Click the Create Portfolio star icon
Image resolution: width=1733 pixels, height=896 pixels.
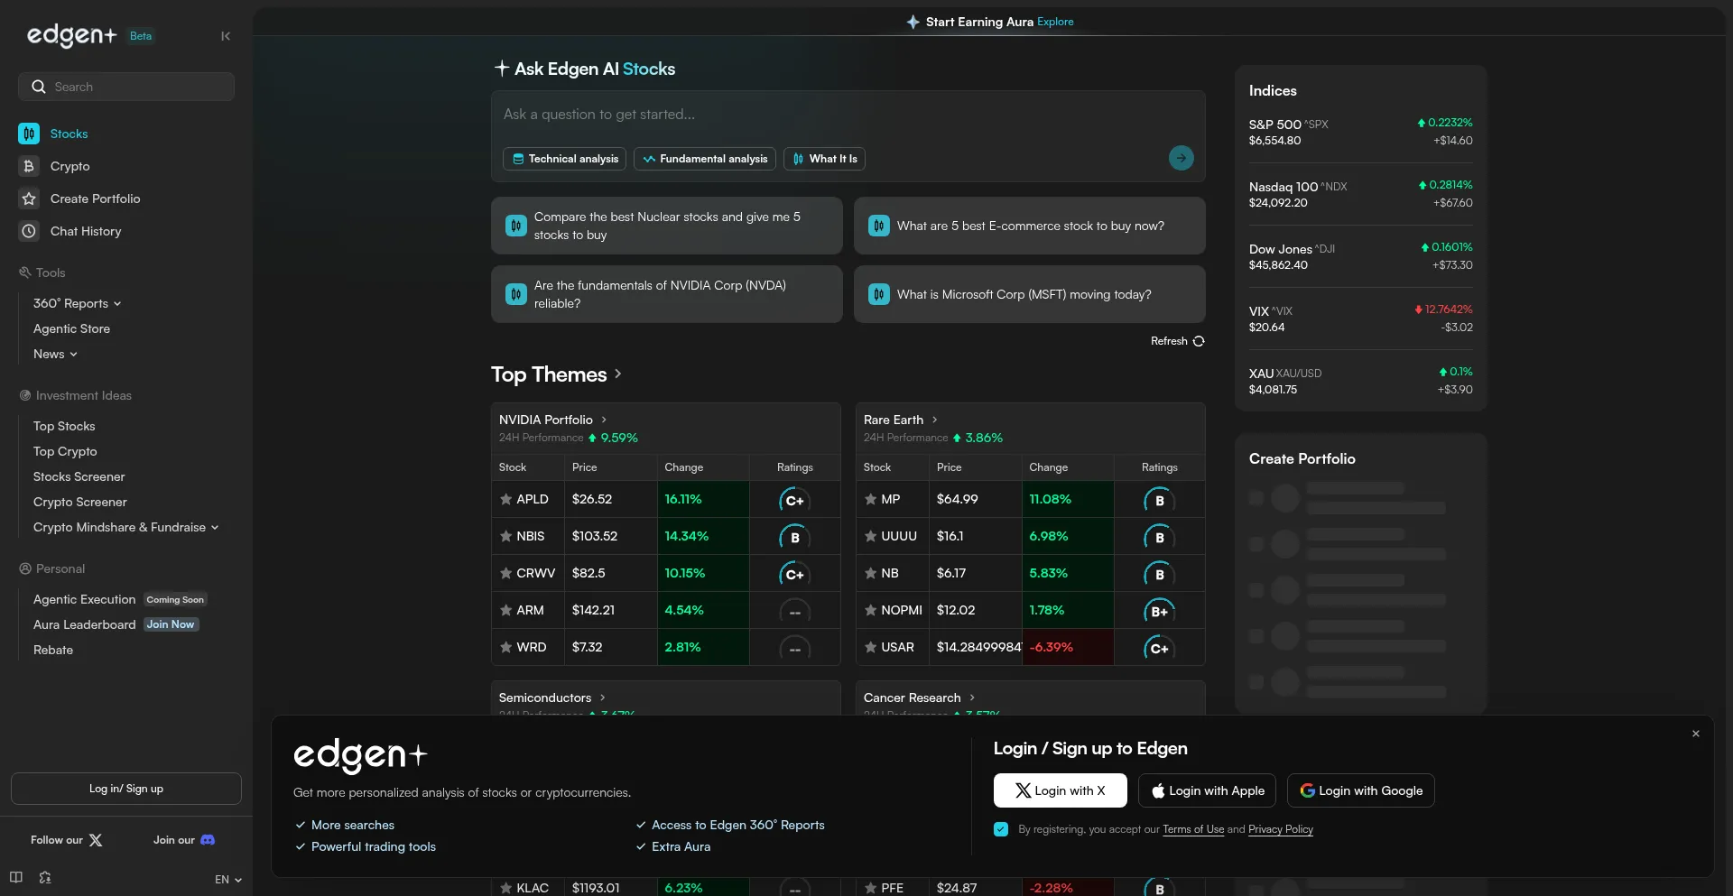point(29,199)
